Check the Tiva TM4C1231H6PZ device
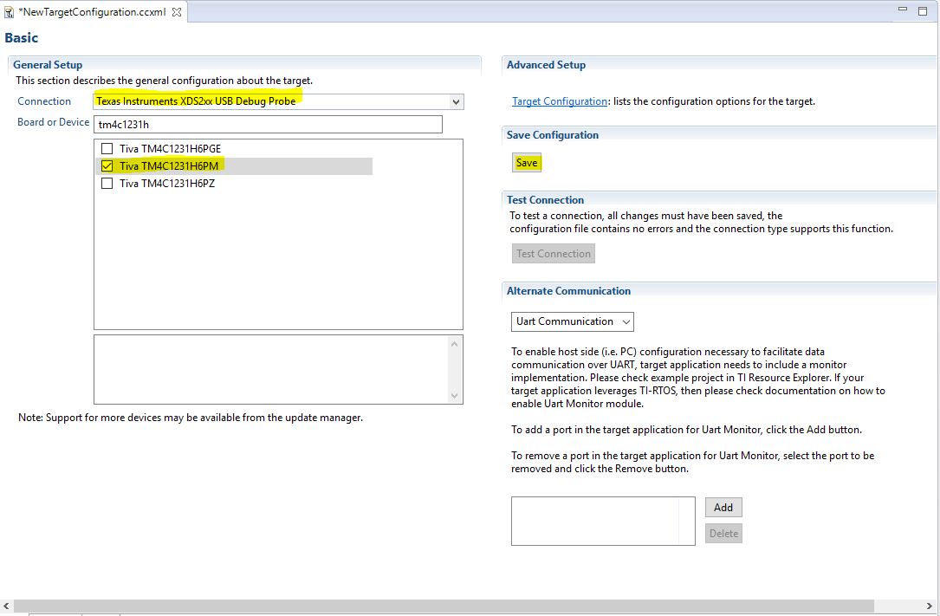Viewport: 940px width, 616px height. point(107,183)
